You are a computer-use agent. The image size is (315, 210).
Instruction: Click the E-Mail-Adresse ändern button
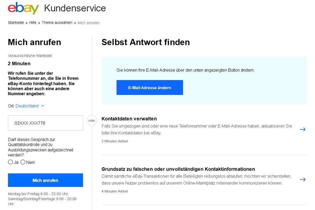[150, 87]
